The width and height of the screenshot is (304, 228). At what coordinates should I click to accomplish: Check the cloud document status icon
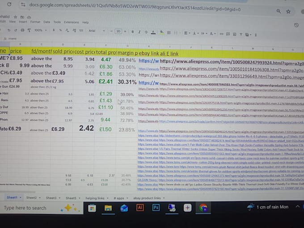pyautogui.click(x=29, y=17)
